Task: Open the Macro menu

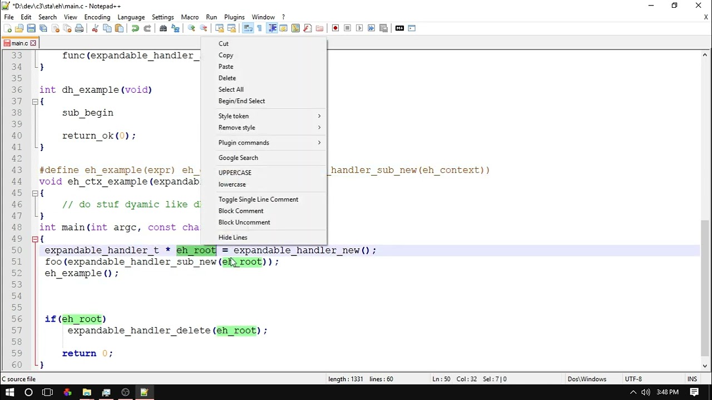Action: [190, 17]
